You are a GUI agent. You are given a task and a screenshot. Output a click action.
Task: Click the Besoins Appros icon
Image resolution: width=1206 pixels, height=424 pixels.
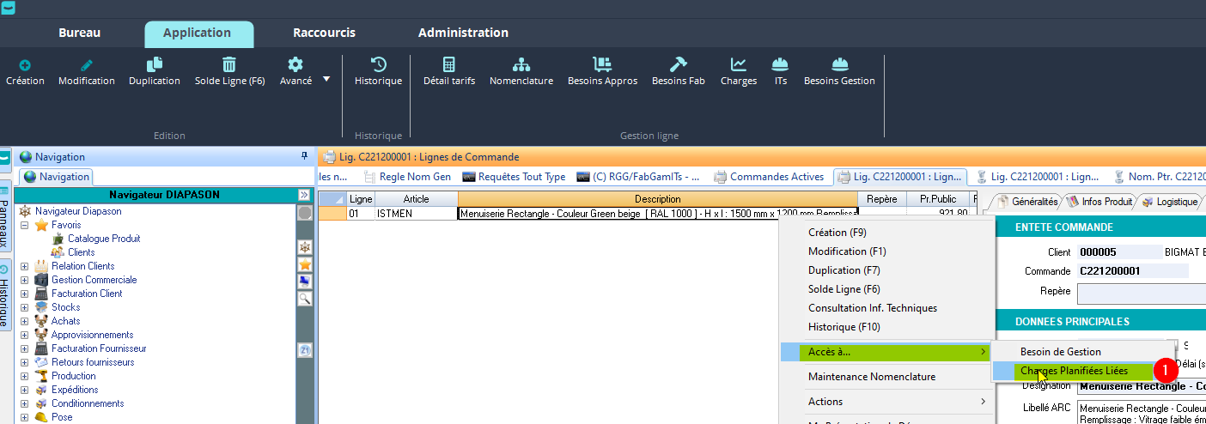[602, 65]
